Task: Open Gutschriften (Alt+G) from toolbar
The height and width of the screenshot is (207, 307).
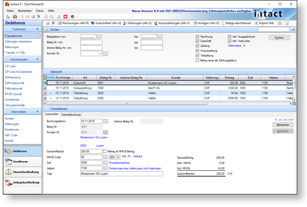Action: pyautogui.click(x=106, y=23)
